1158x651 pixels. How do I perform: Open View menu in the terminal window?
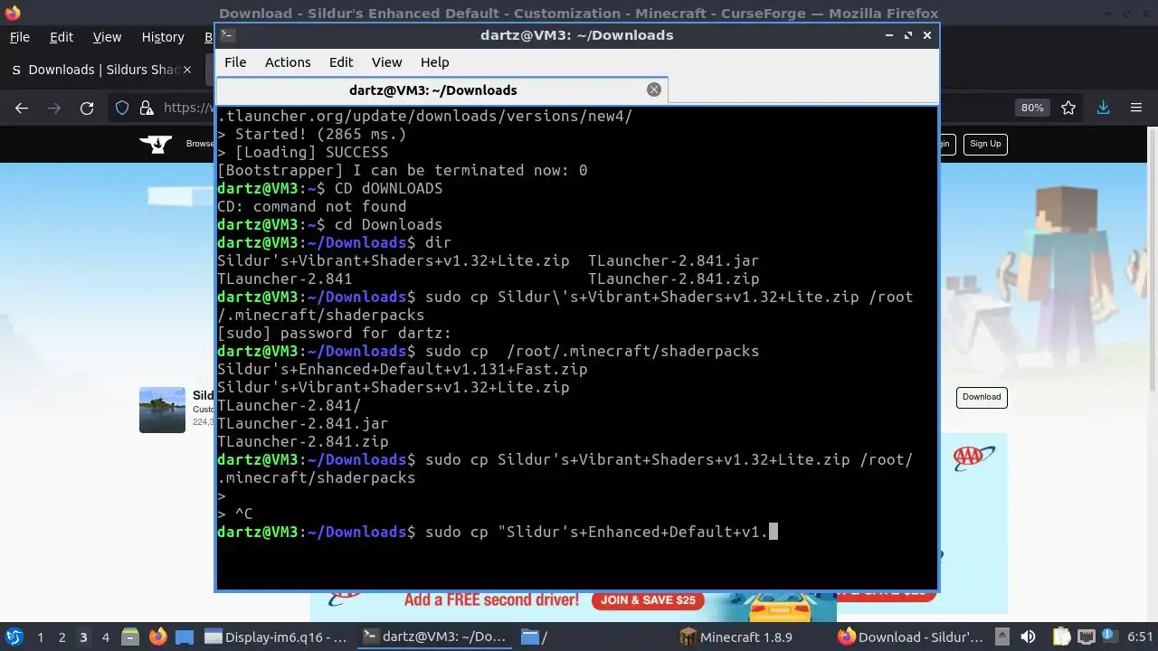click(386, 62)
